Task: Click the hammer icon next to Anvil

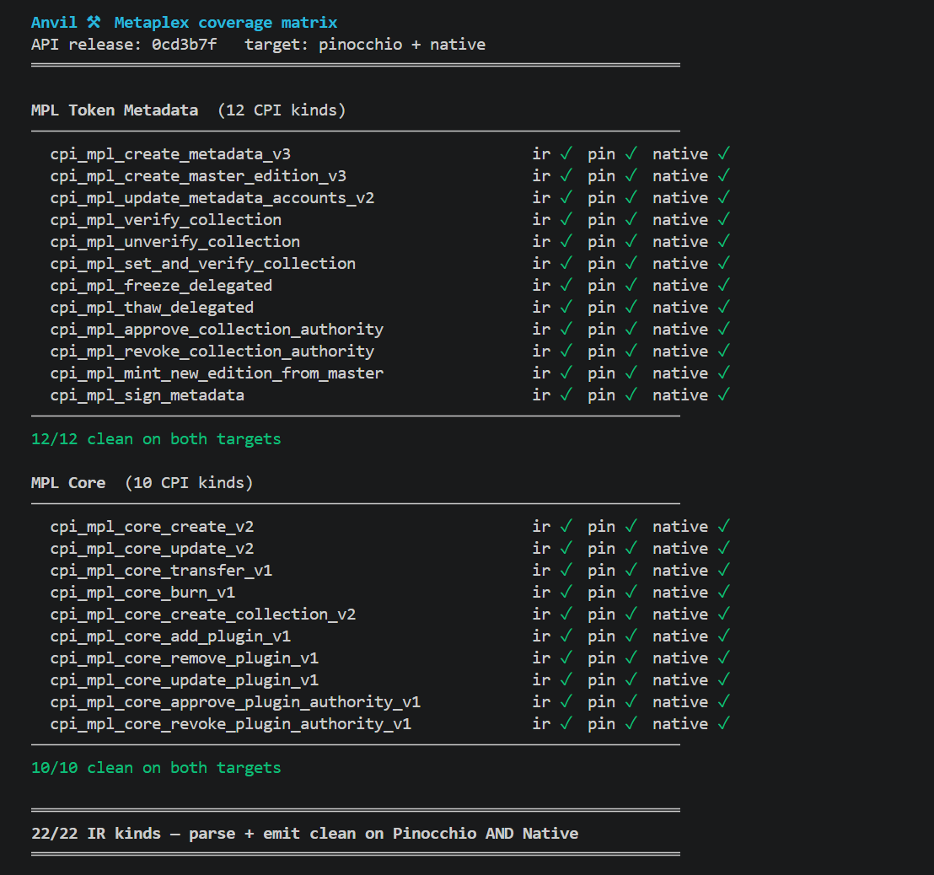Action: [x=94, y=23]
